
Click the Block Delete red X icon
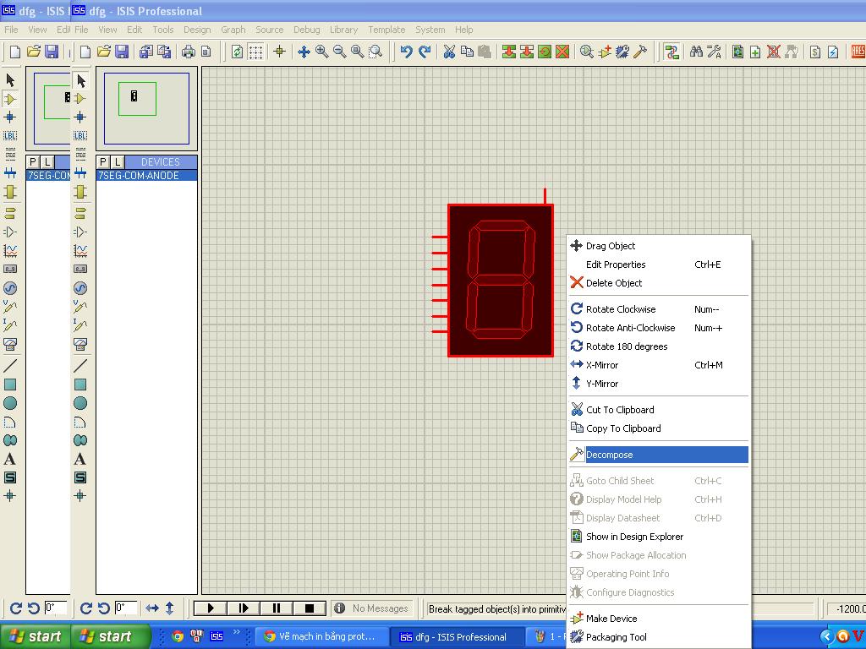coord(562,52)
